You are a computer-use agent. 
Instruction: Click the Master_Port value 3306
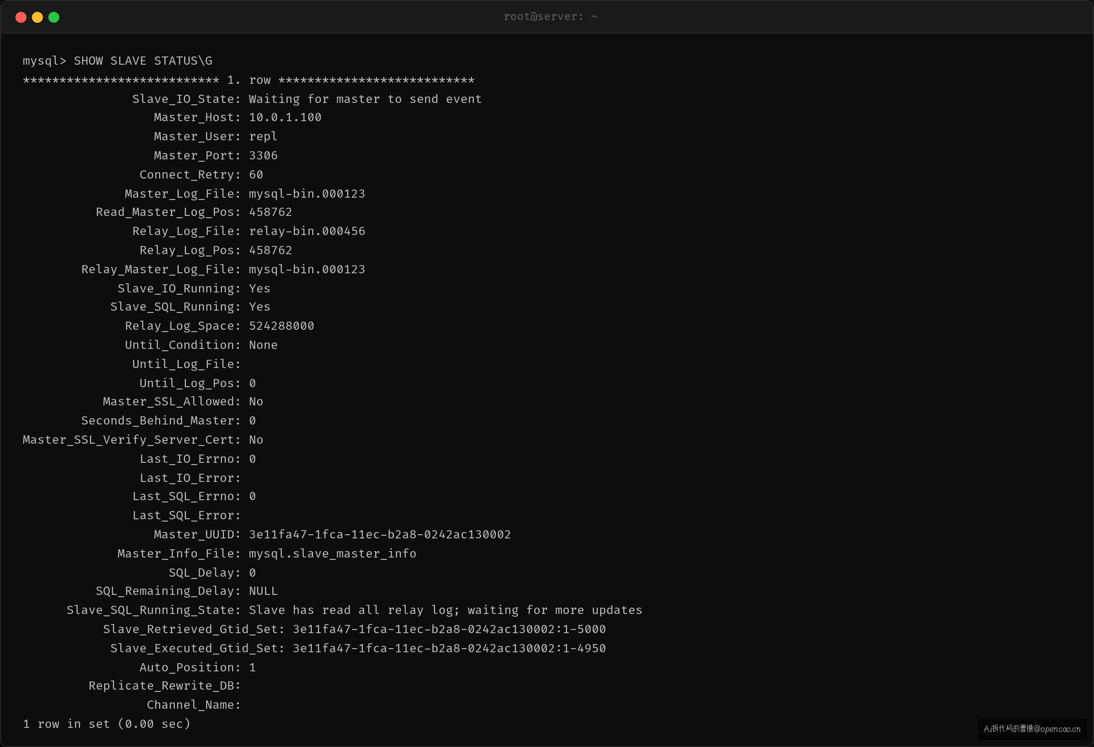[263, 156]
